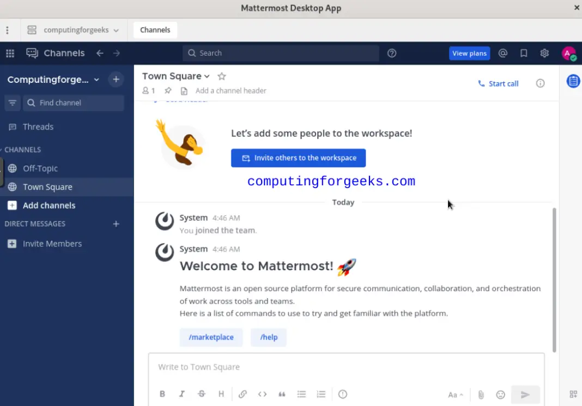Open the Aa text formatting dropdown
This screenshot has width=582, height=406.
[x=456, y=393]
